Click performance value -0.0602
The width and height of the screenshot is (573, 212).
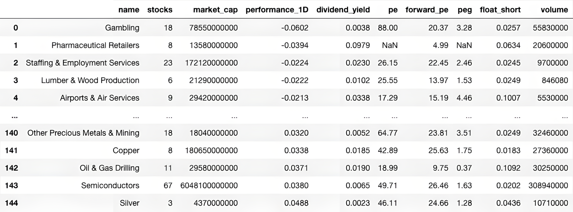(295, 28)
